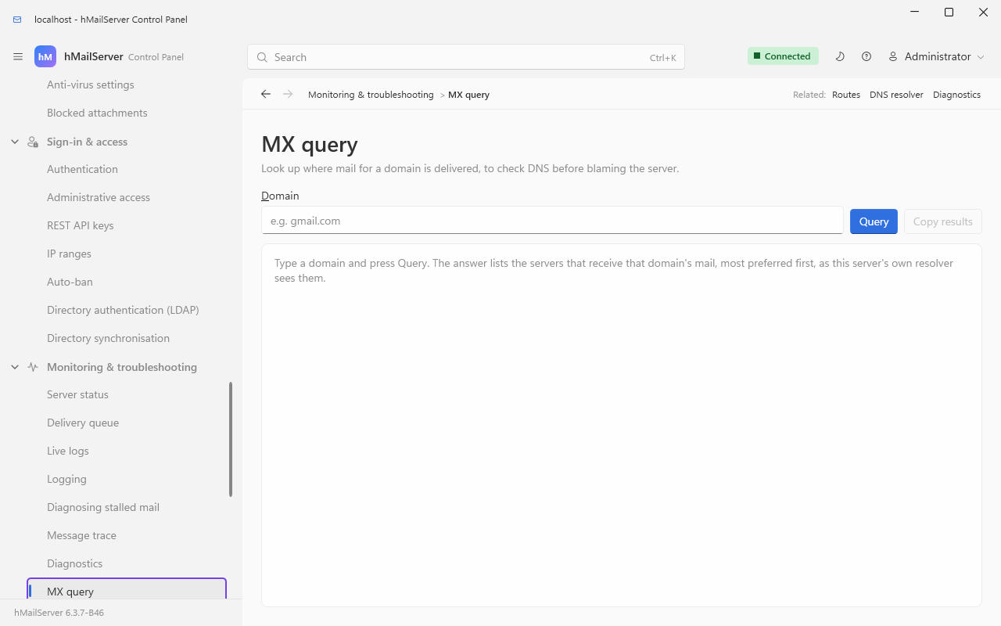Select MX query sidebar item
Screen dimensions: 1001x626
pos(127,589)
